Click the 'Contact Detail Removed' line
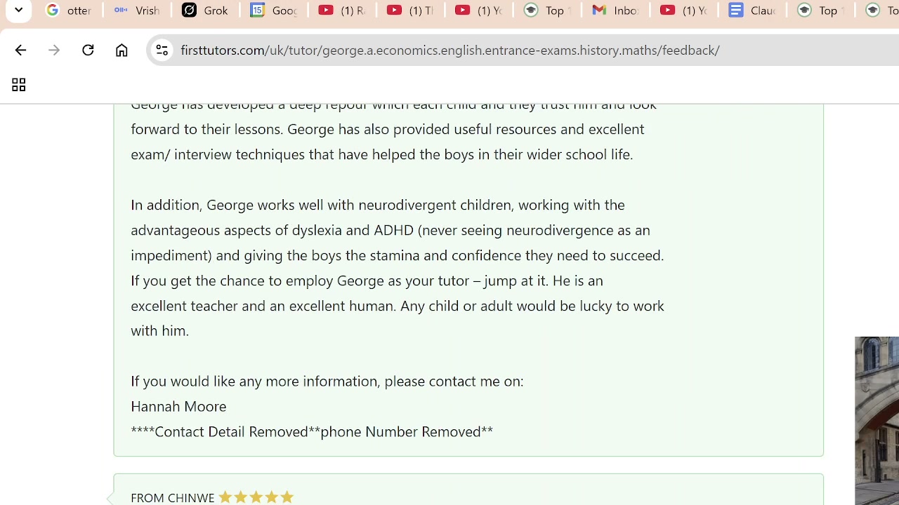Image resolution: width=899 pixels, height=505 pixels. (312, 431)
